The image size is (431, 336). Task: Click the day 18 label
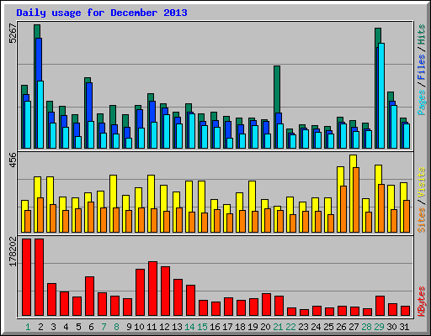pos(240,327)
